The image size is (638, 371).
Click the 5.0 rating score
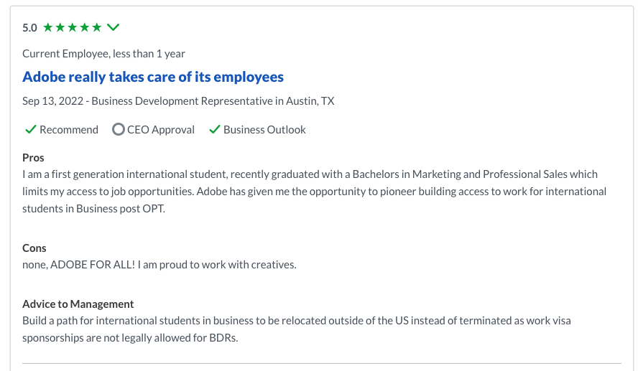[x=29, y=28]
